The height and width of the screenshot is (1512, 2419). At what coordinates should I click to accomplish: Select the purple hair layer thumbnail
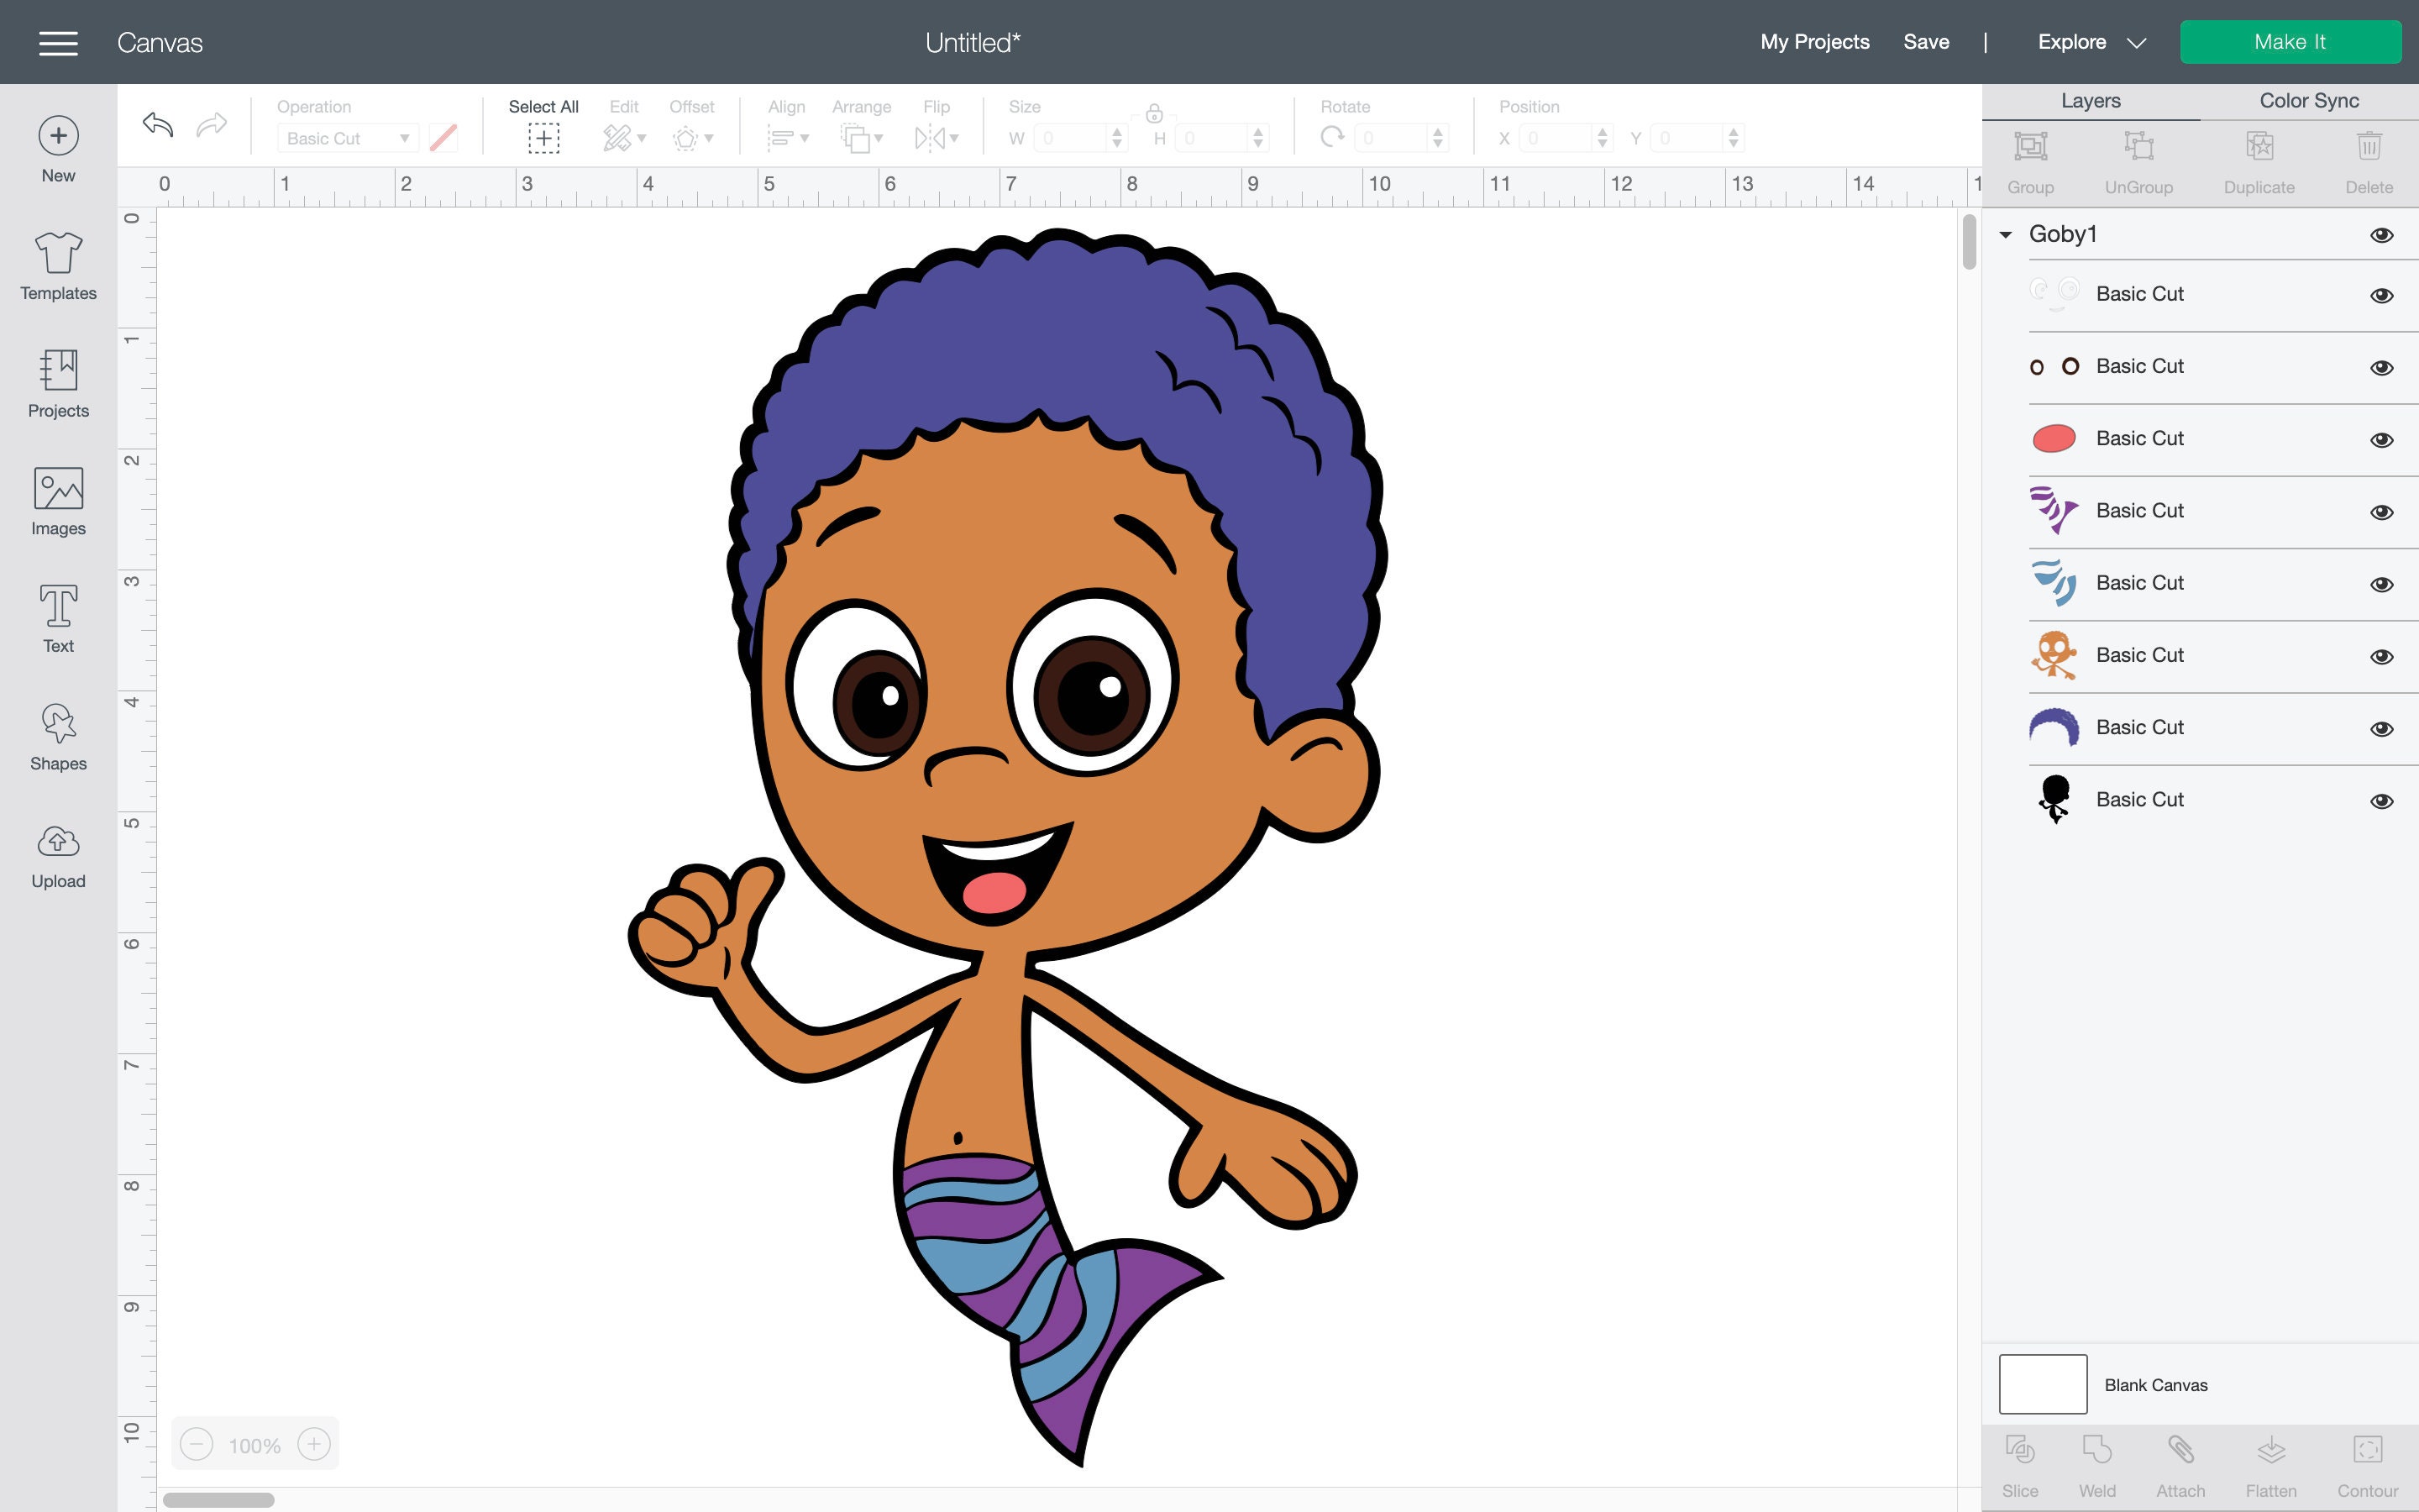coord(2053,727)
